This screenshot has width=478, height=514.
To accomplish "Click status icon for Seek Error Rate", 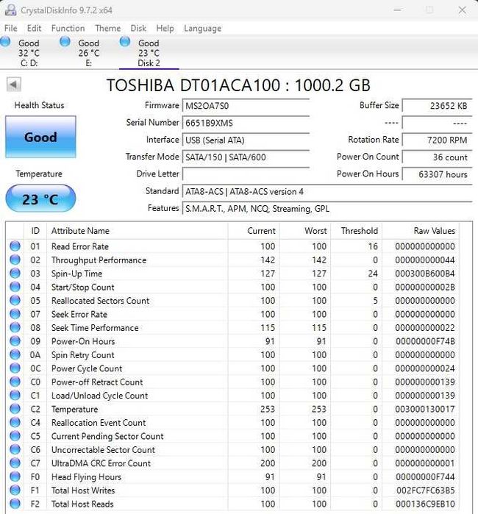I will coord(15,314).
